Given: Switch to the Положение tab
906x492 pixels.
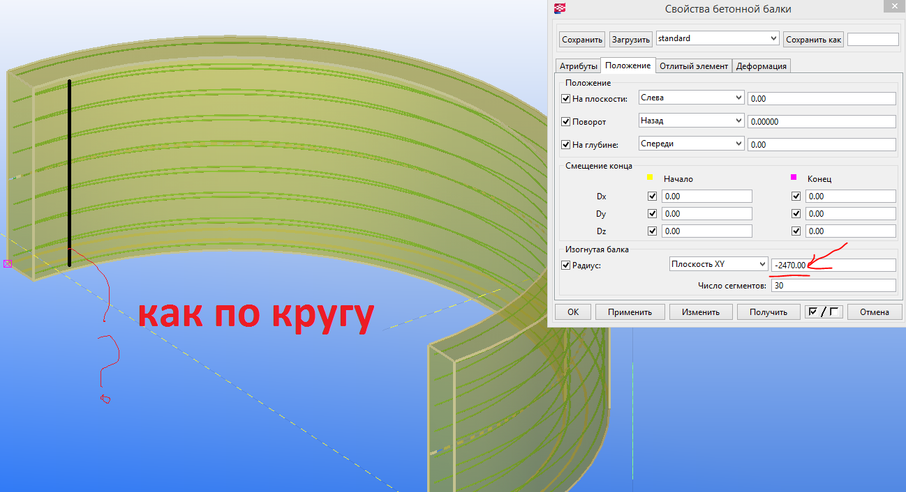Looking at the screenshot, I should (628, 66).
